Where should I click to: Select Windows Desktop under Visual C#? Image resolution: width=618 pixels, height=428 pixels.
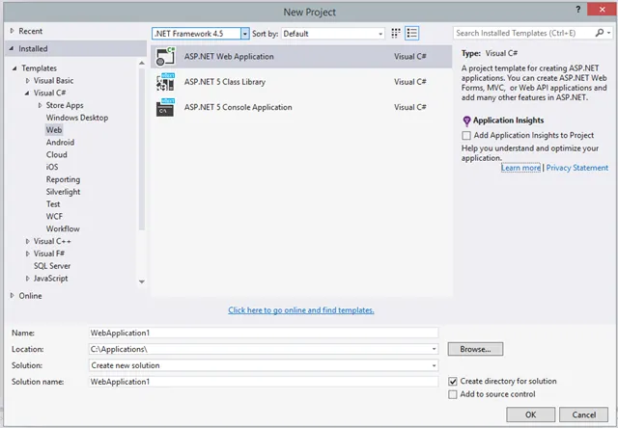pos(75,118)
